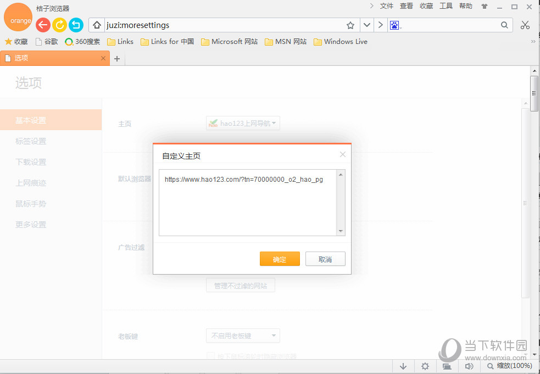The height and width of the screenshot is (374, 540).
Task: Bookmark page with the star icon
Action: [x=350, y=25]
